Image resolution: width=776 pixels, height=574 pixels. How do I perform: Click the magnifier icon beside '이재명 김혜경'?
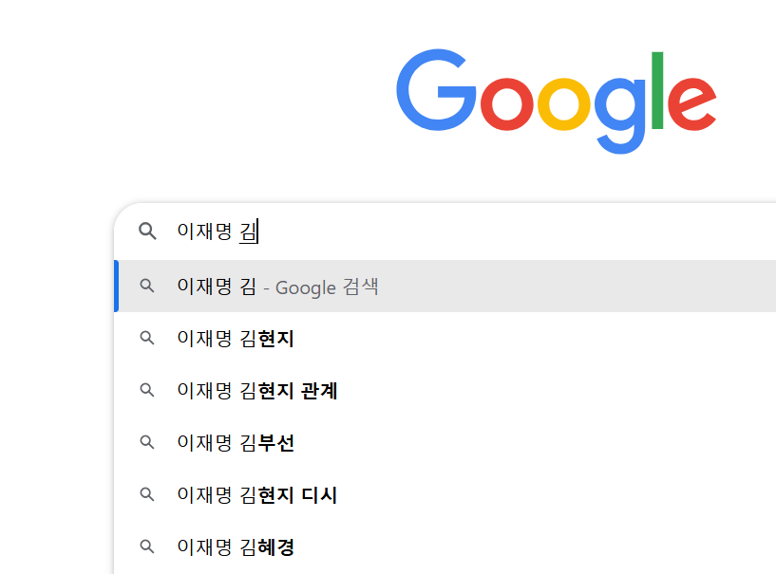click(x=147, y=546)
